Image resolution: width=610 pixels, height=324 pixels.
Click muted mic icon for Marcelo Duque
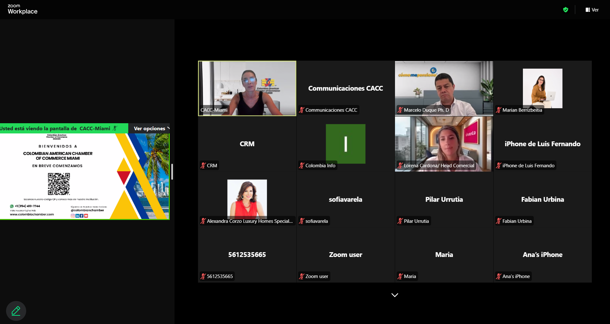point(400,110)
